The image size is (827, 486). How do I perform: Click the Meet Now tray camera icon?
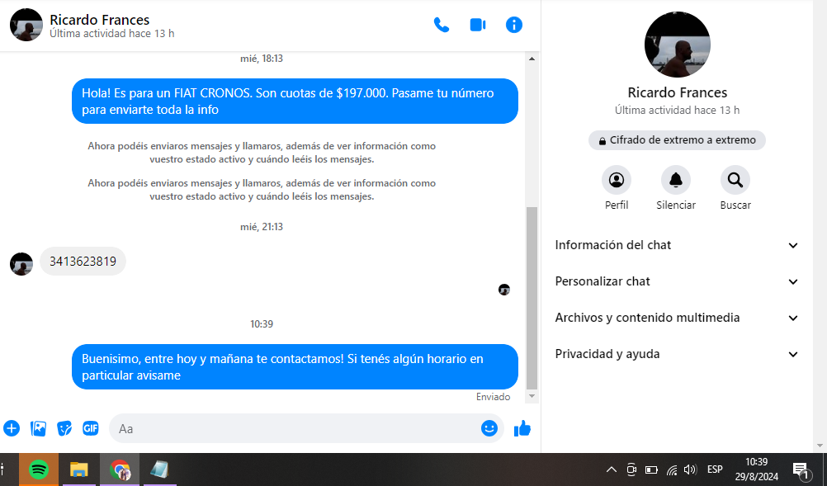pyautogui.click(x=631, y=469)
